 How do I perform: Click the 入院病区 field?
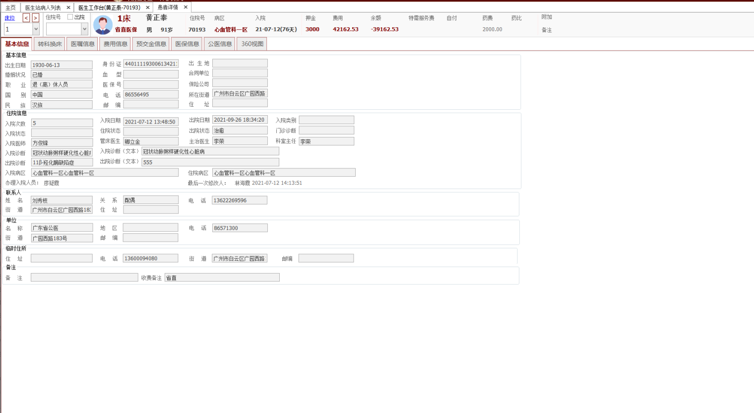[x=105, y=173]
